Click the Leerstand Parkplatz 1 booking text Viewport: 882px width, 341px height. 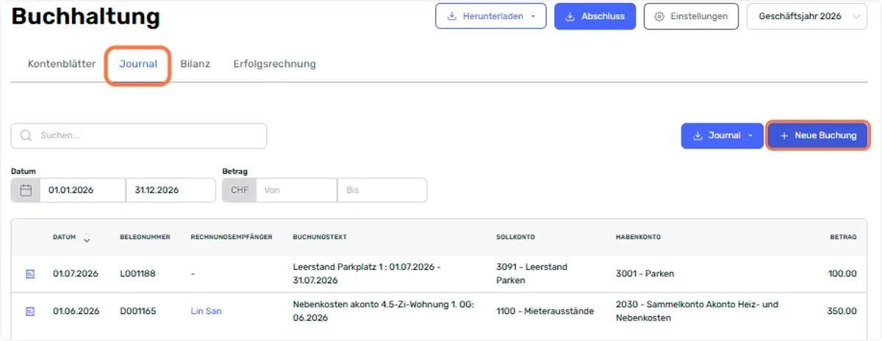tap(366, 274)
